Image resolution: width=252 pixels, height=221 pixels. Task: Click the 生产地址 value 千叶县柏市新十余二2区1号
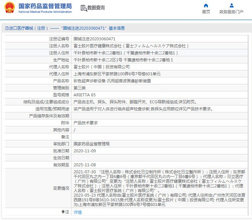tap(123, 60)
